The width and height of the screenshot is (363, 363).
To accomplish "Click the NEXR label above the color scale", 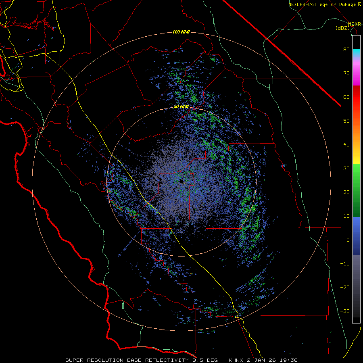I will point(355,24).
